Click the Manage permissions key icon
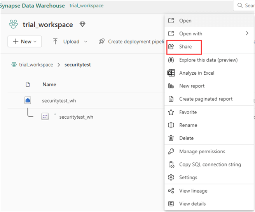Viewport: 255px width, 212px height. [171, 151]
